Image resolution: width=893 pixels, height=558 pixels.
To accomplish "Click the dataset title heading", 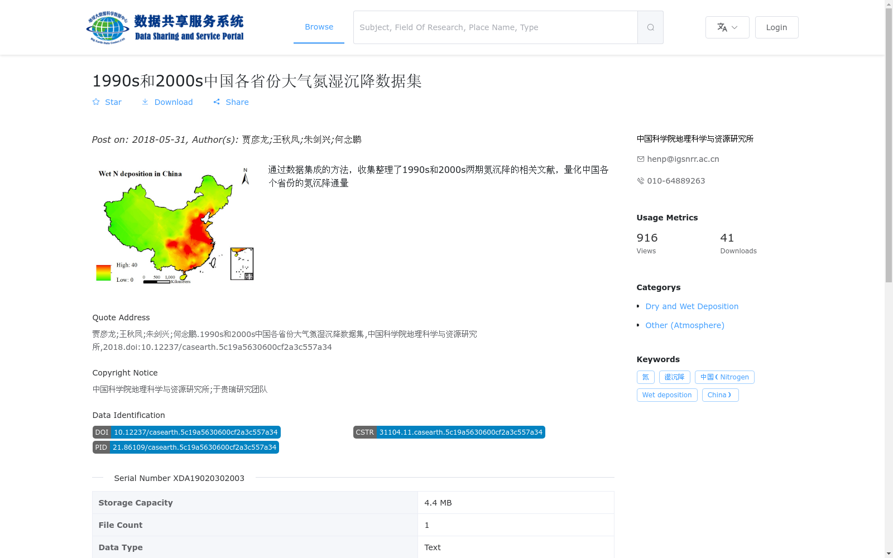I will pos(257,81).
